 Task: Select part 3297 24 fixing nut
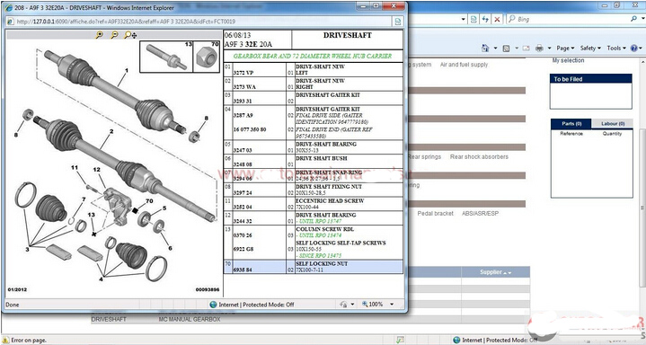(313, 190)
